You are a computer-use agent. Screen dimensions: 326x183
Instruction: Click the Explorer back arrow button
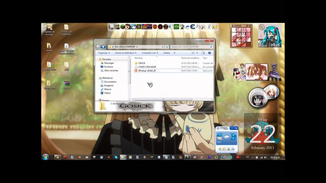(98, 47)
